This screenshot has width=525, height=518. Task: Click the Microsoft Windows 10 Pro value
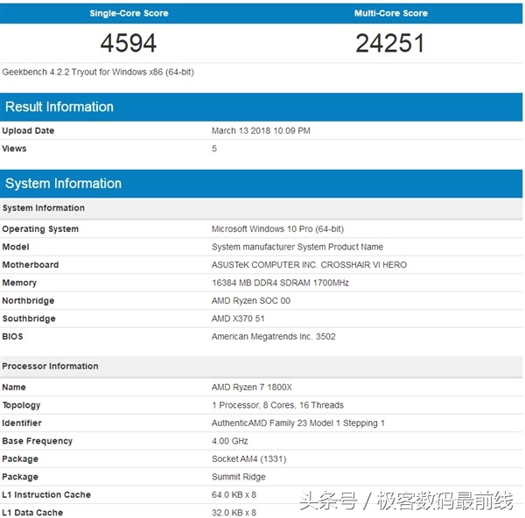click(x=277, y=229)
